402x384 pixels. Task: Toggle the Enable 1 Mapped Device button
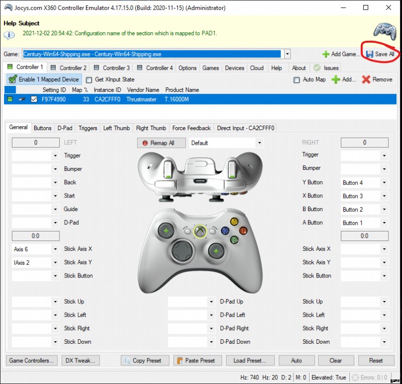[43, 79]
